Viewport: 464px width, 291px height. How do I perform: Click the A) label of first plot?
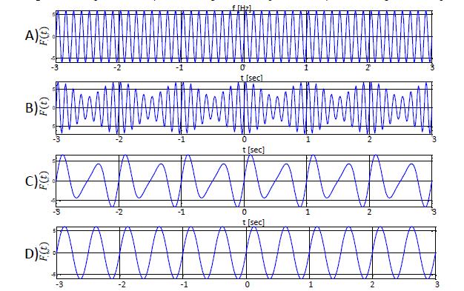[32, 36]
